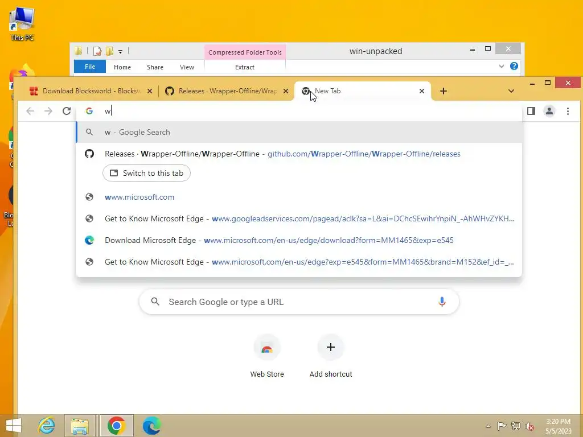Image resolution: width=583 pixels, height=437 pixels.
Task: Select www.microsoft.com suggestion
Action: point(299,197)
